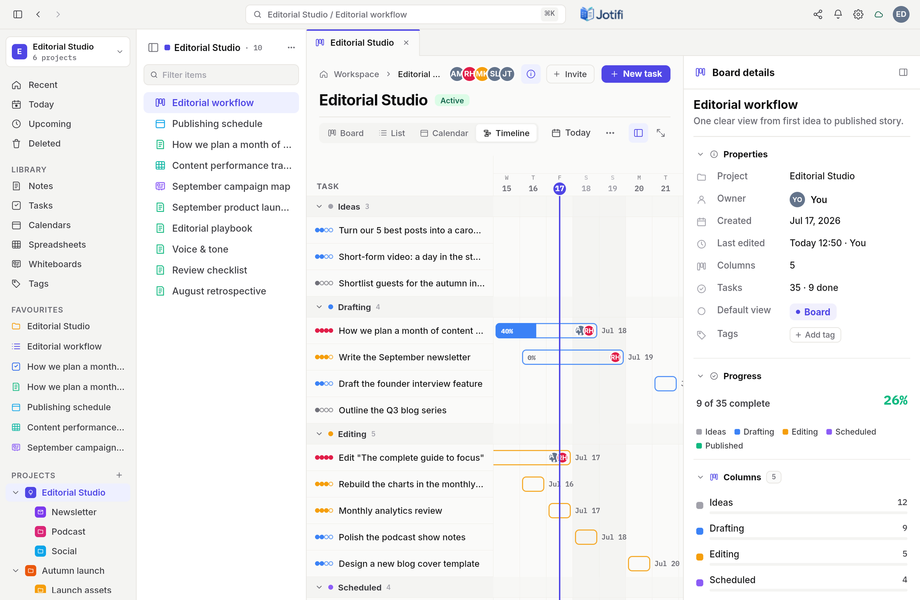The width and height of the screenshot is (920, 600).
Task: Change the Board default view chip
Action: [813, 312]
